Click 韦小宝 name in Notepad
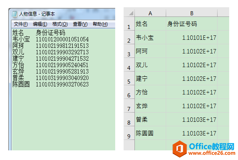Screen dimensions: 238x160 pyautogui.click(x=21, y=39)
